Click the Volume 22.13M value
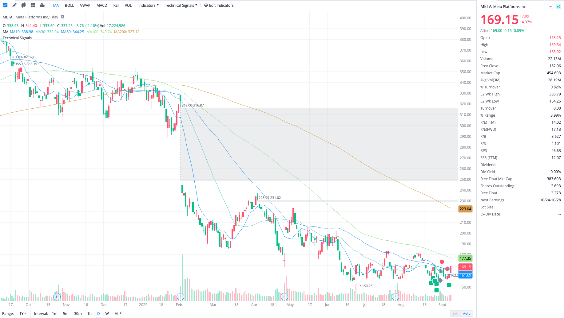This screenshot has width=564, height=318. coord(554,59)
